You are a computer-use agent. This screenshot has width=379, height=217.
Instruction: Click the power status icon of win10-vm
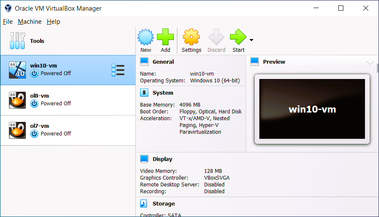(34, 73)
